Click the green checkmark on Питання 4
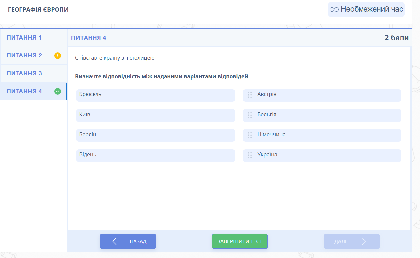The image size is (420, 258). pos(57,91)
